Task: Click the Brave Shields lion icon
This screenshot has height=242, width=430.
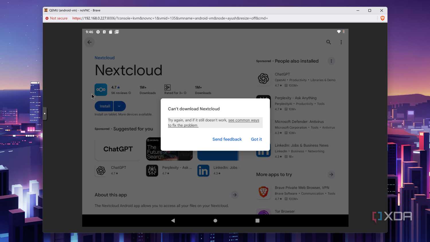Action: [382, 18]
